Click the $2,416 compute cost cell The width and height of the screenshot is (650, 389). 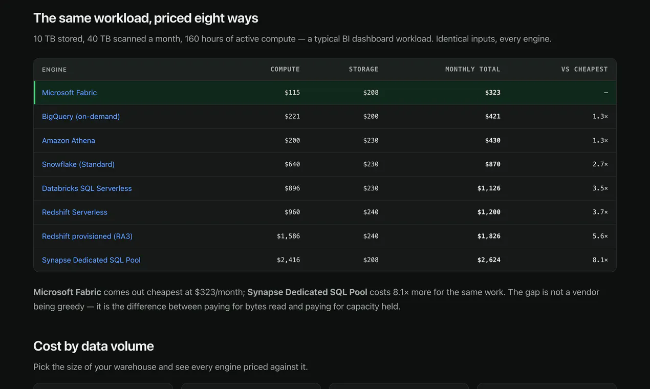(x=289, y=260)
